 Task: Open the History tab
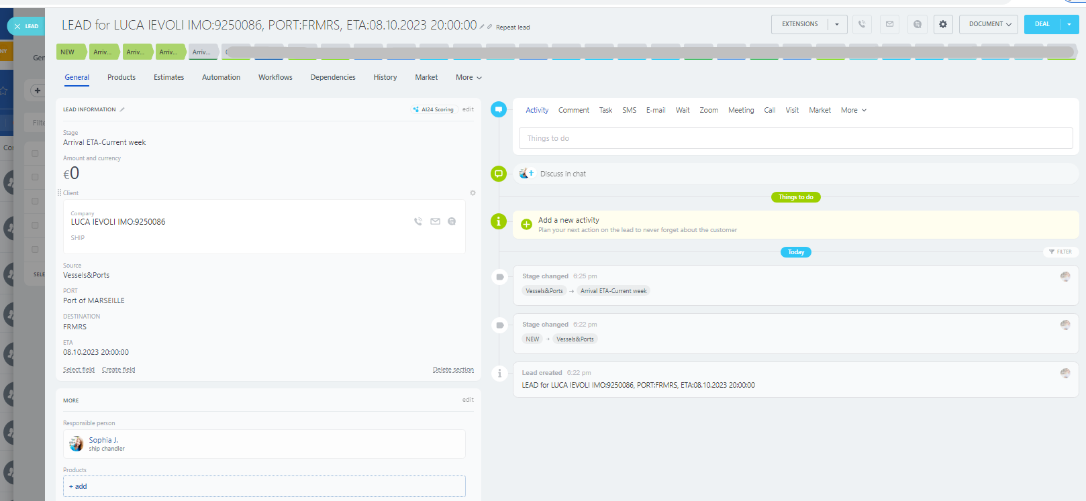(x=385, y=78)
